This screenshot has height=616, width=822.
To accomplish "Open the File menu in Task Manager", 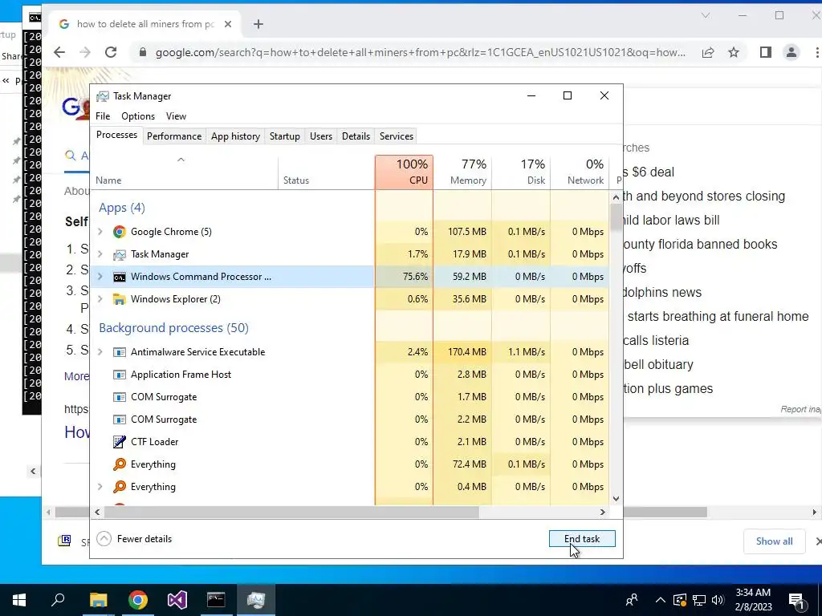I will point(103,116).
